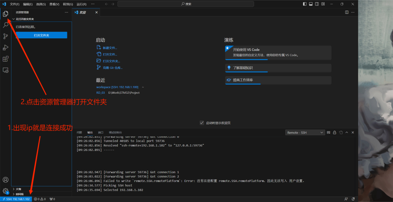Open Explorer panel more actions ellipsis
The height and width of the screenshot is (202, 393).
point(67,12)
